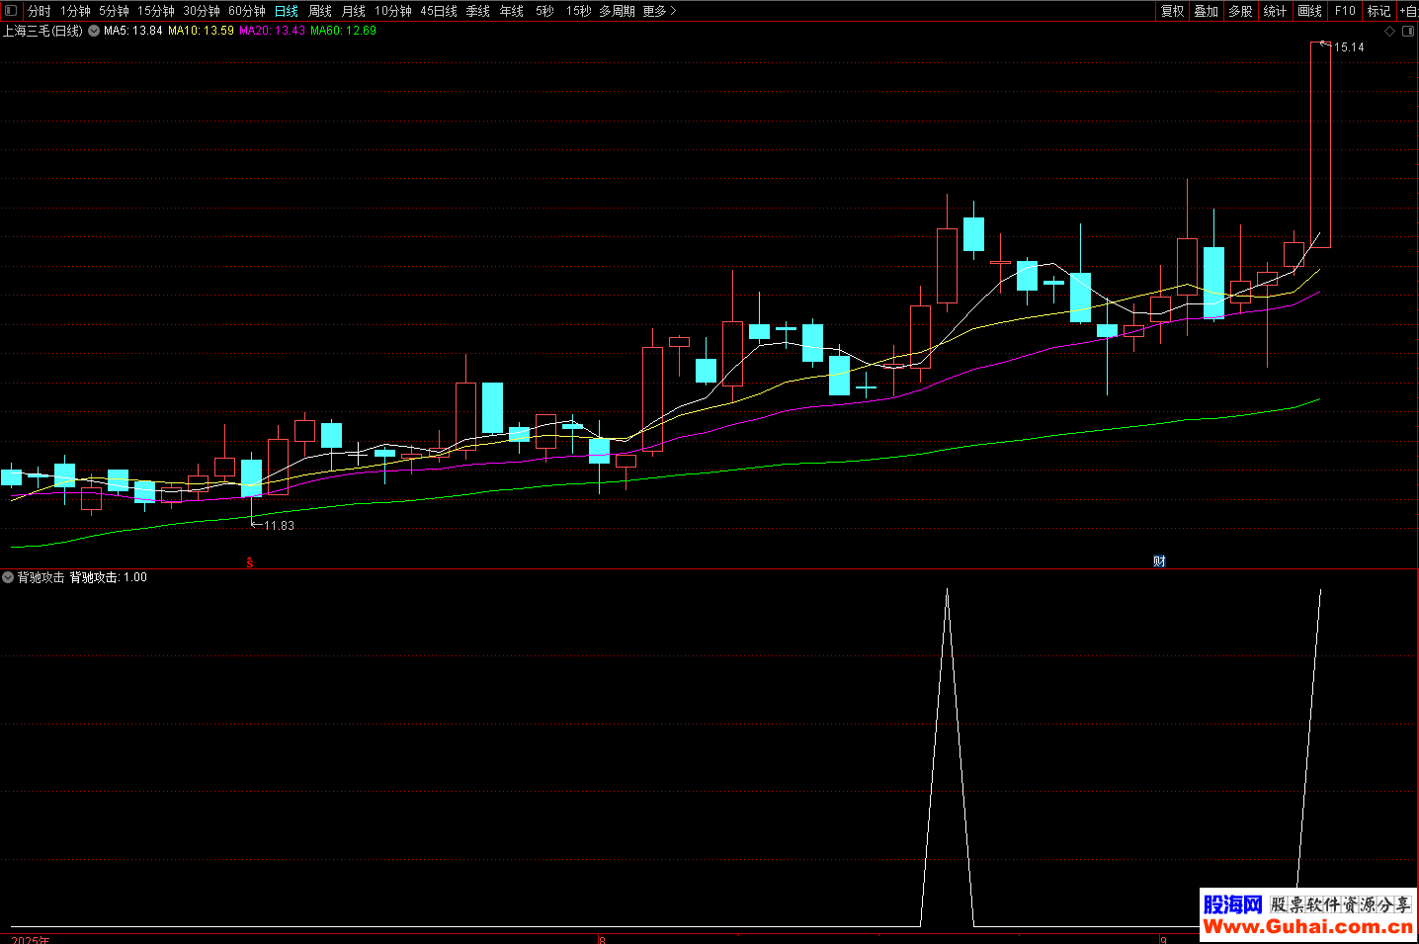Click the MA20: 13.43 label
Screen dimensions: 1419x944
(x=272, y=31)
